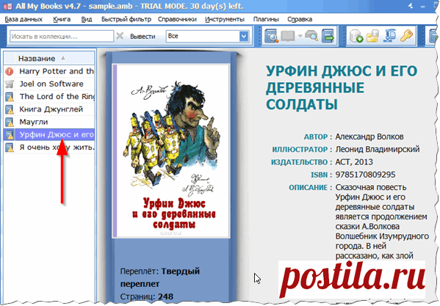Open the 'Все' filter dropdown
Image resolution: width=440 pixels, height=306 pixels.
[244, 36]
